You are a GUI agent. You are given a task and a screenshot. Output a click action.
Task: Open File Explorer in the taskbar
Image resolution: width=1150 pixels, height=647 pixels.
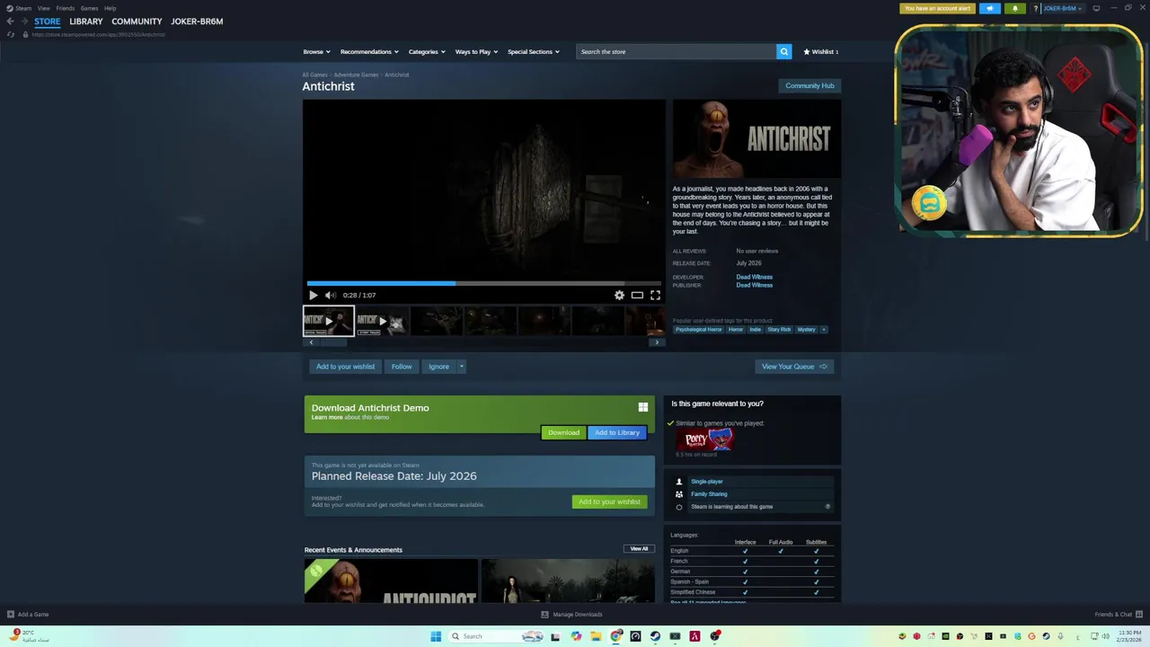coord(596,636)
